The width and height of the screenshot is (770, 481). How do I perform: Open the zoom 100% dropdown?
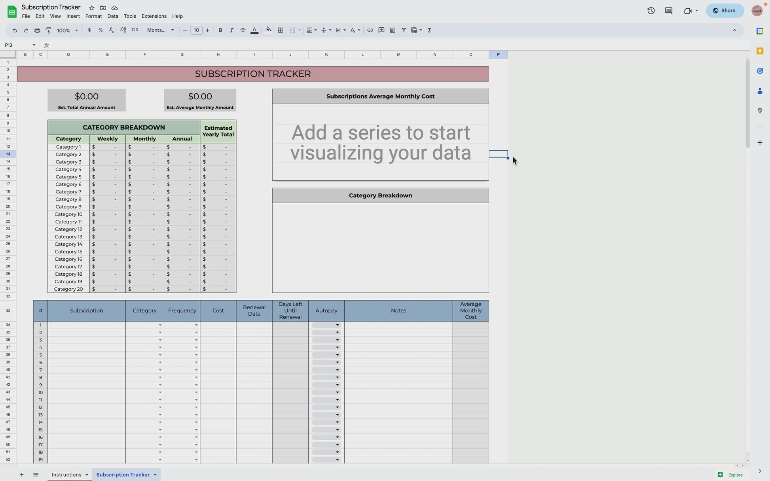[x=68, y=30]
